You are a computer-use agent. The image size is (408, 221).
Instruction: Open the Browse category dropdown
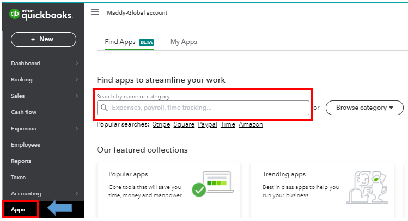tap(364, 108)
